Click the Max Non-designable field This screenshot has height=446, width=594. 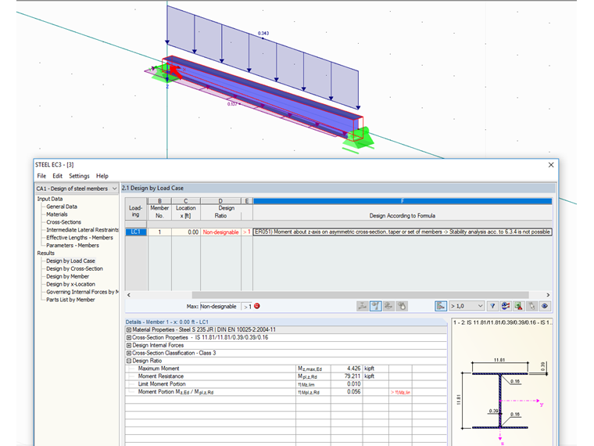(220, 307)
